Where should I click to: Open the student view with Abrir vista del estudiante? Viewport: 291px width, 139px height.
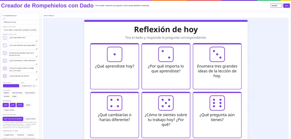[x=13, y=119]
